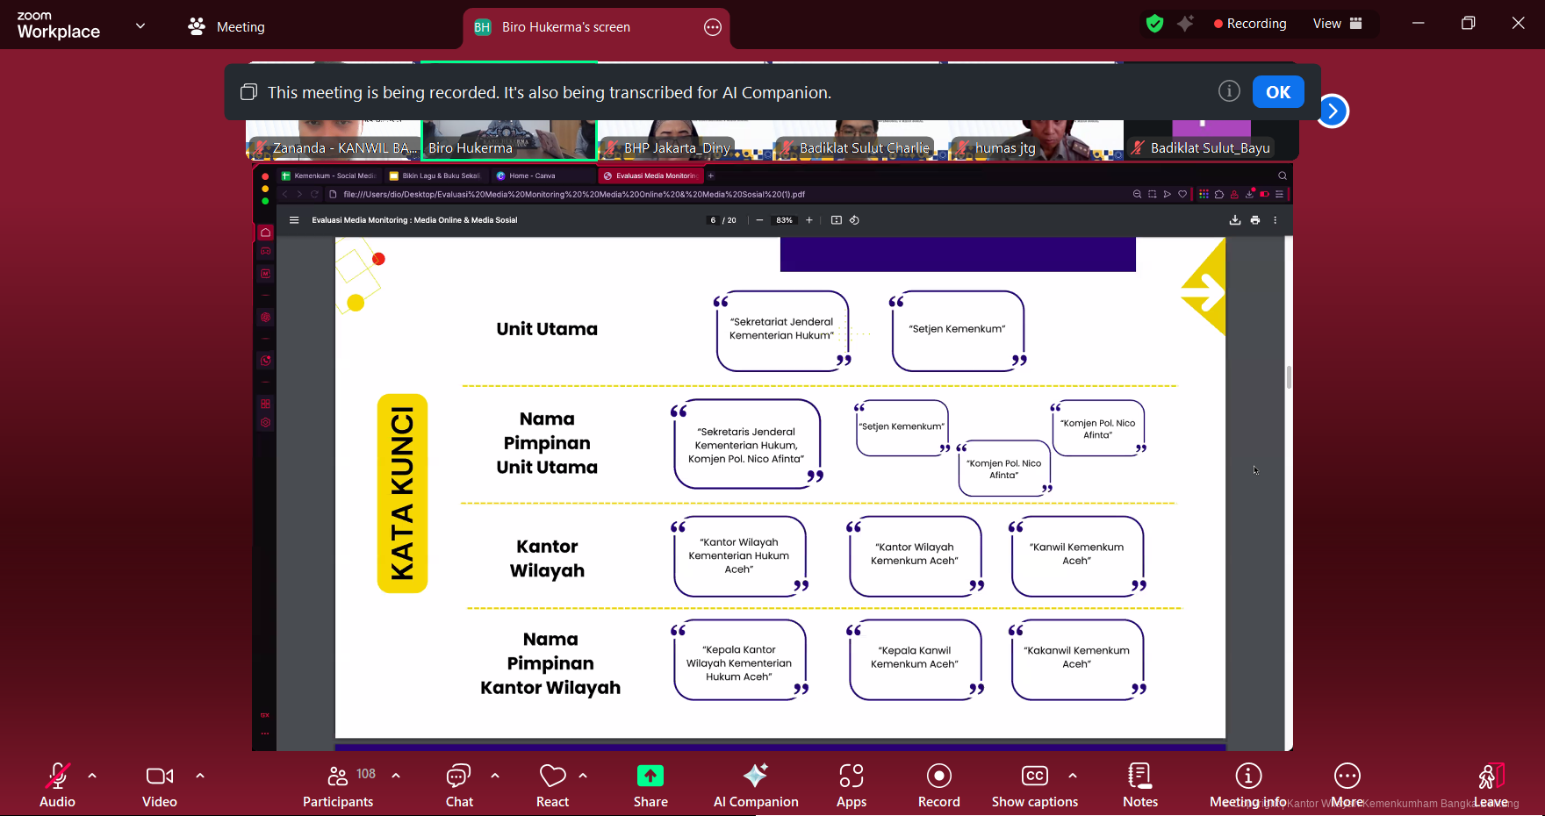Open the View layout menu
The image size is (1545, 816).
1337,24
